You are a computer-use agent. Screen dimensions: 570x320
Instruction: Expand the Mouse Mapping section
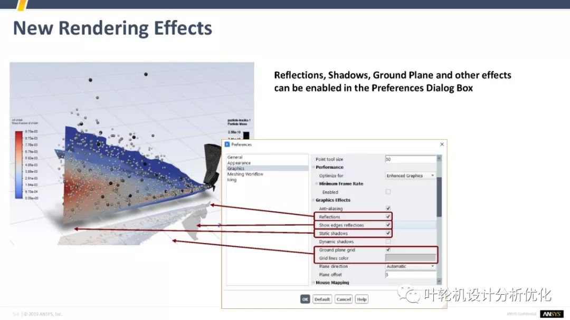tap(313, 283)
